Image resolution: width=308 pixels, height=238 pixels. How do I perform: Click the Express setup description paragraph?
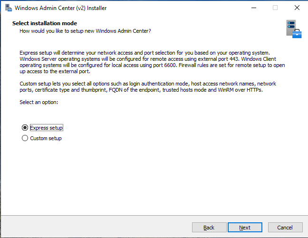pos(147,62)
